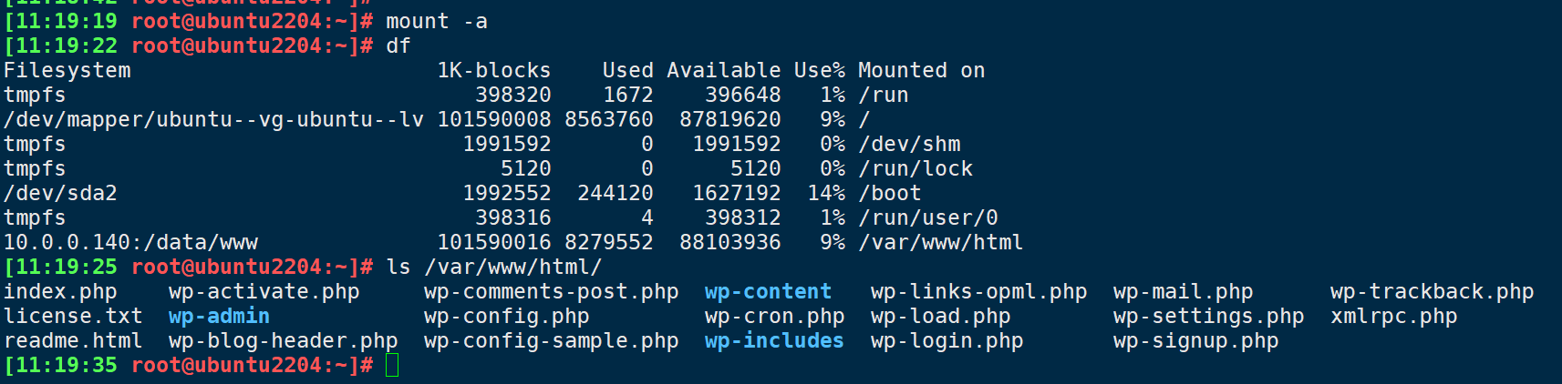Click the wp-admin directory name

(x=219, y=317)
